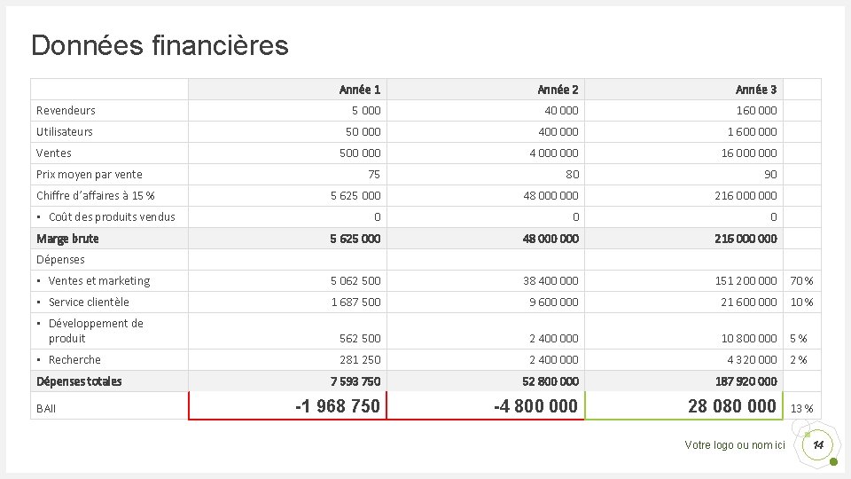This screenshot has height=479, width=851.
Task: Click the Année 3 Ventes value 16 000 000
Action: tap(746, 153)
